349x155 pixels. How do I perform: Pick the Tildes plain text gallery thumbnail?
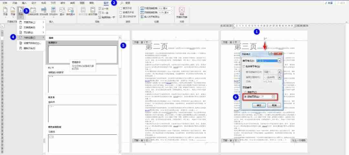coord(82,114)
